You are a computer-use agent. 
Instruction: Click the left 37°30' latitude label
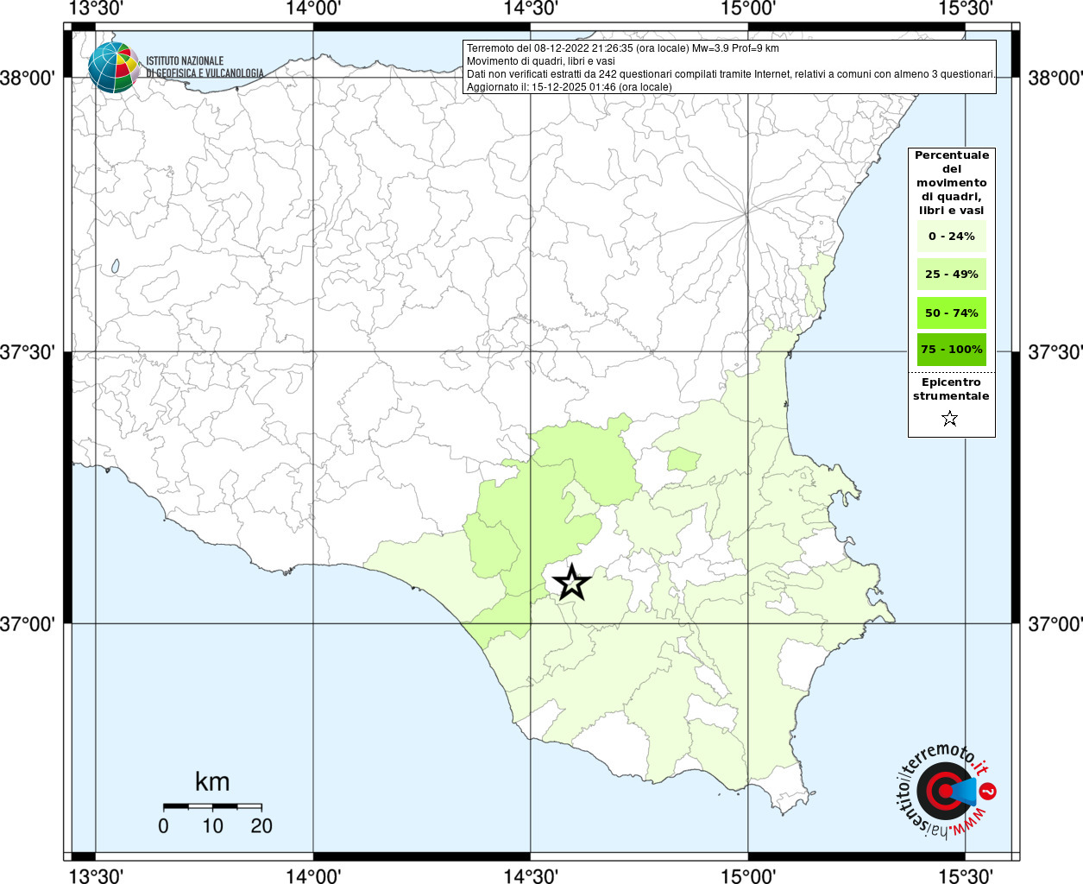click(28, 352)
